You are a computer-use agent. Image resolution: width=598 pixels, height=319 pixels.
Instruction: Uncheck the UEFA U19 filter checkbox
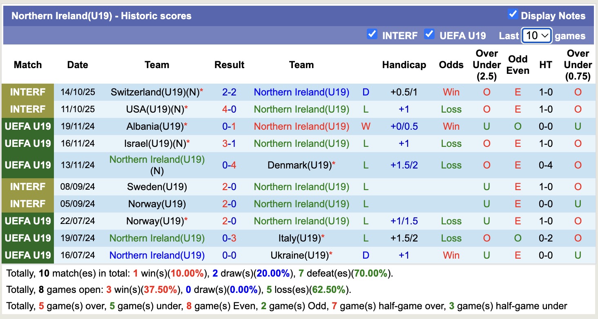click(x=429, y=34)
